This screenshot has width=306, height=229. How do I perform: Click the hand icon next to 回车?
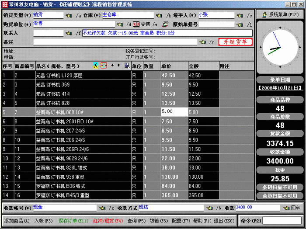[286, 208]
